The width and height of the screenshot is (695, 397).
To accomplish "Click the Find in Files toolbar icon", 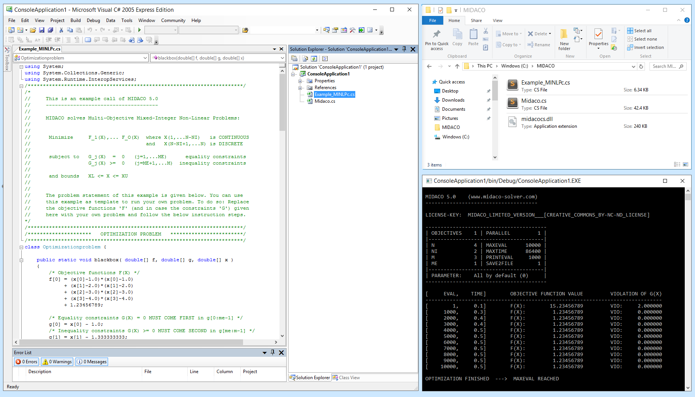I will coord(245,30).
